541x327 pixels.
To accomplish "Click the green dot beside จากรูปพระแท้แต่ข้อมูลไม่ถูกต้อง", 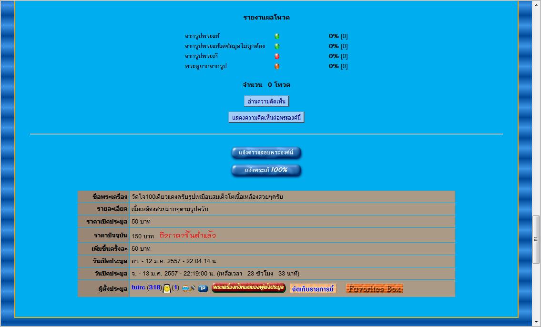I will [x=277, y=46].
